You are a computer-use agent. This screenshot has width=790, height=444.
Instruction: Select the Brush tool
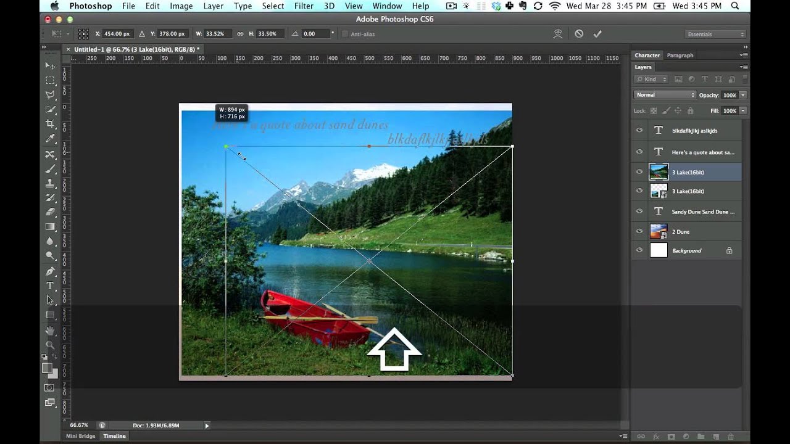tap(50, 168)
